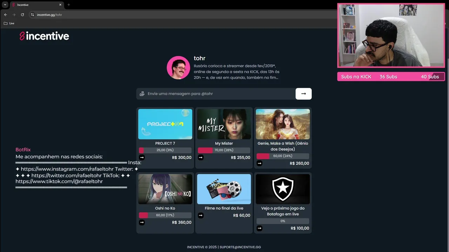Image resolution: width=449 pixels, height=252 pixels.
Task: Click the BotRix chat username
Action: (23, 150)
